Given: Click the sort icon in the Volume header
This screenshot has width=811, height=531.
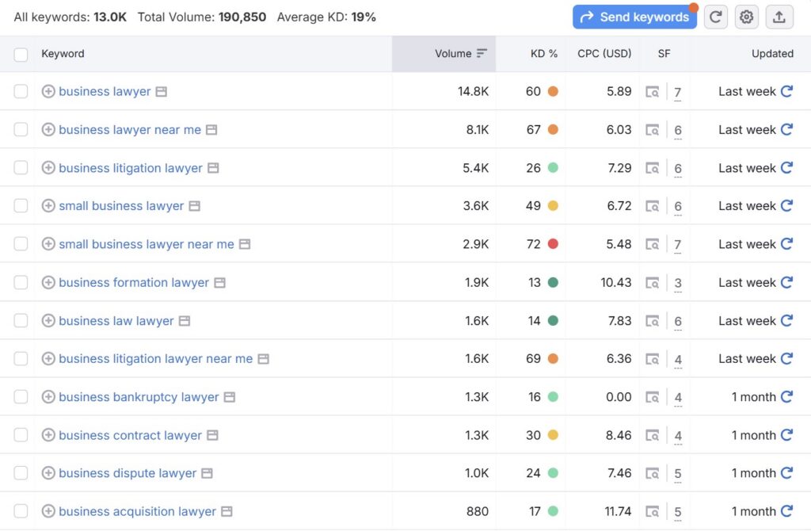Looking at the screenshot, I should click(x=482, y=54).
